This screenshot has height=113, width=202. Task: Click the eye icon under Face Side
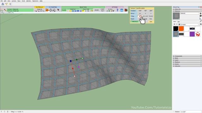coord(81,11)
